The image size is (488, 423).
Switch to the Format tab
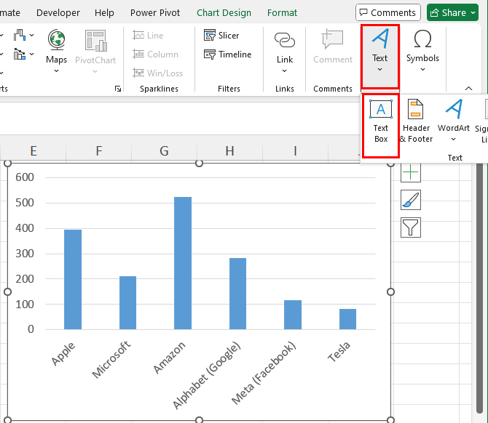(x=283, y=13)
